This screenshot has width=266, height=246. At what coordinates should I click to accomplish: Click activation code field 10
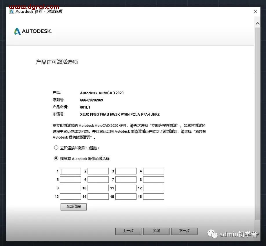pyautogui.click(x=98, y=188)
